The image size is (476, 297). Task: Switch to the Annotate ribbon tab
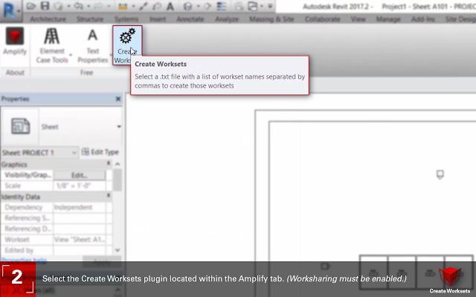[190, 19]
